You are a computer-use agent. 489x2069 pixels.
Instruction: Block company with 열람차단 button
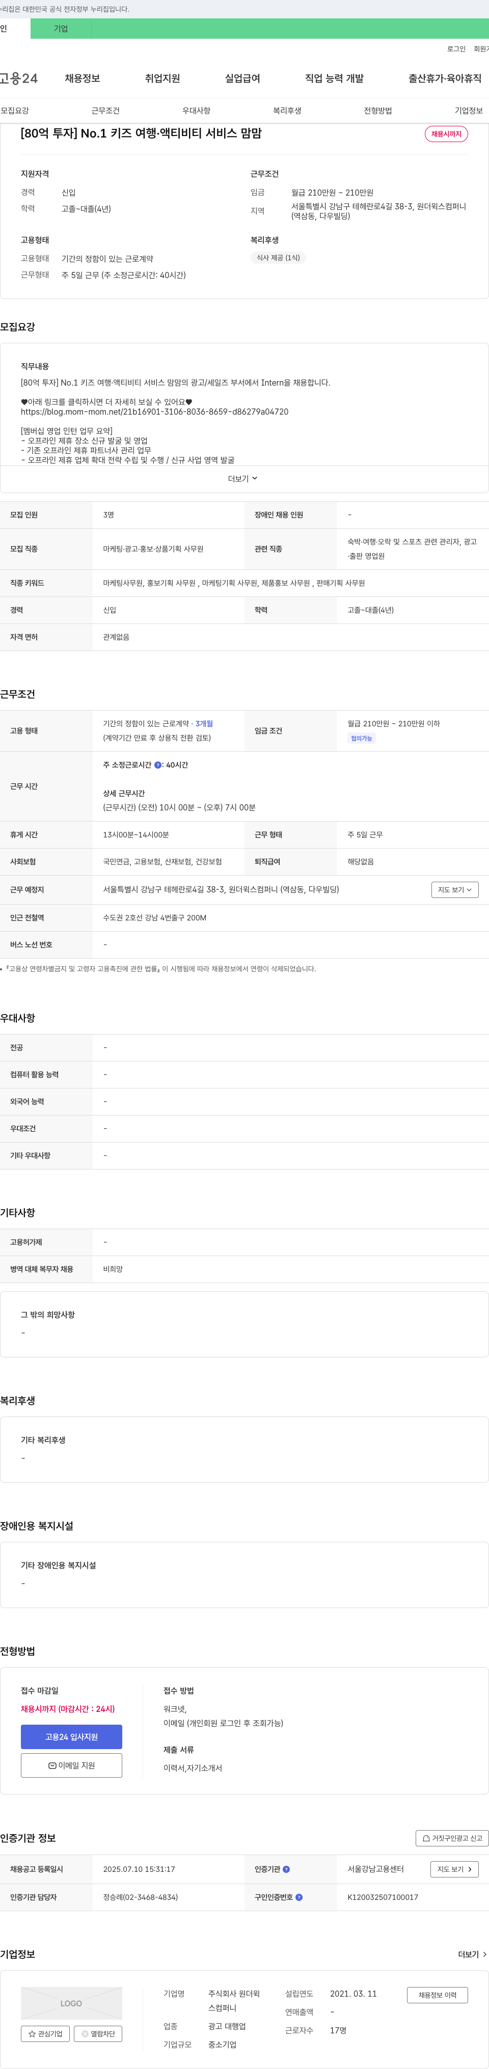98,2034
